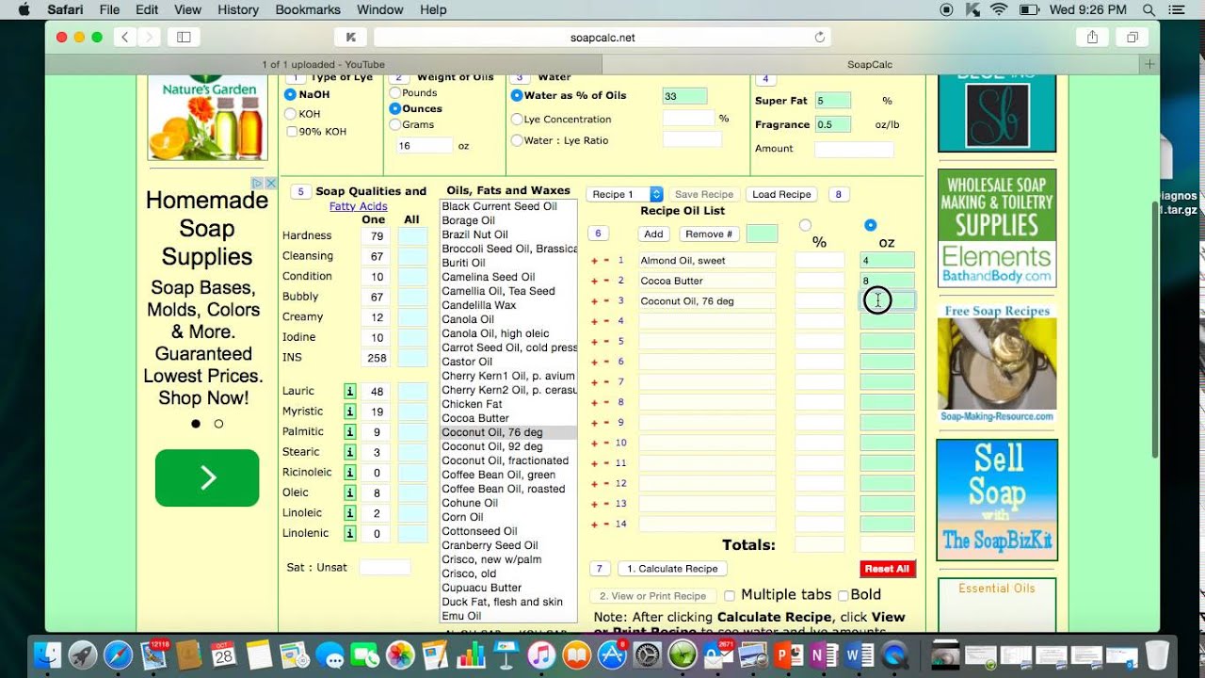Click the green arrow ad button
This screenshot has width=1205, height=678.
pos(207,477)
